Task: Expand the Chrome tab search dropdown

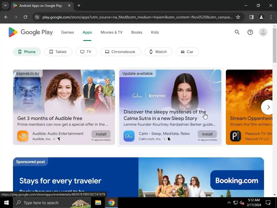Action: [x=5, y=5]
